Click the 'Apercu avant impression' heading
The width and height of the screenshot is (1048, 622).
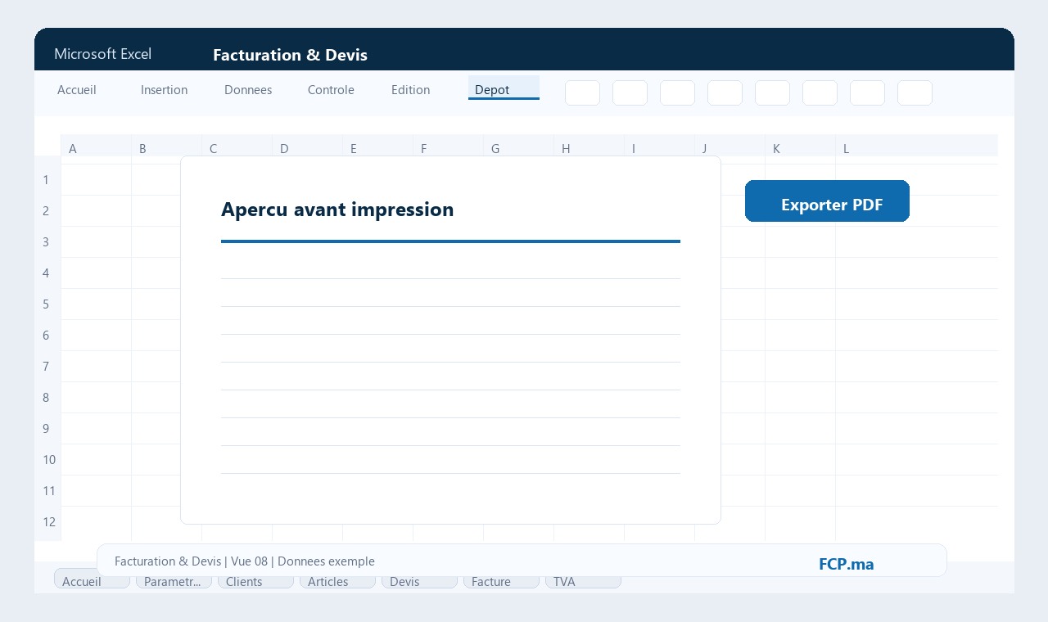coord(337,210)
